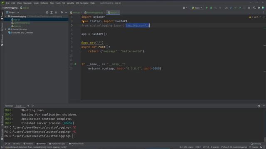Click the Git commit checkmark icon

235,8
